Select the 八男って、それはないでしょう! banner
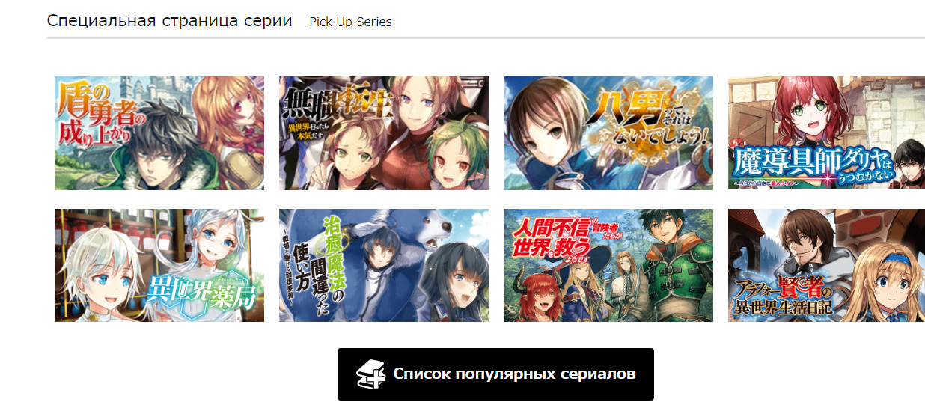Screen dimensions: 925x405 (608, 133)
